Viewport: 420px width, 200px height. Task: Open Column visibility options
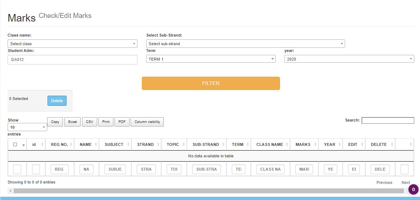pos(147,122)
